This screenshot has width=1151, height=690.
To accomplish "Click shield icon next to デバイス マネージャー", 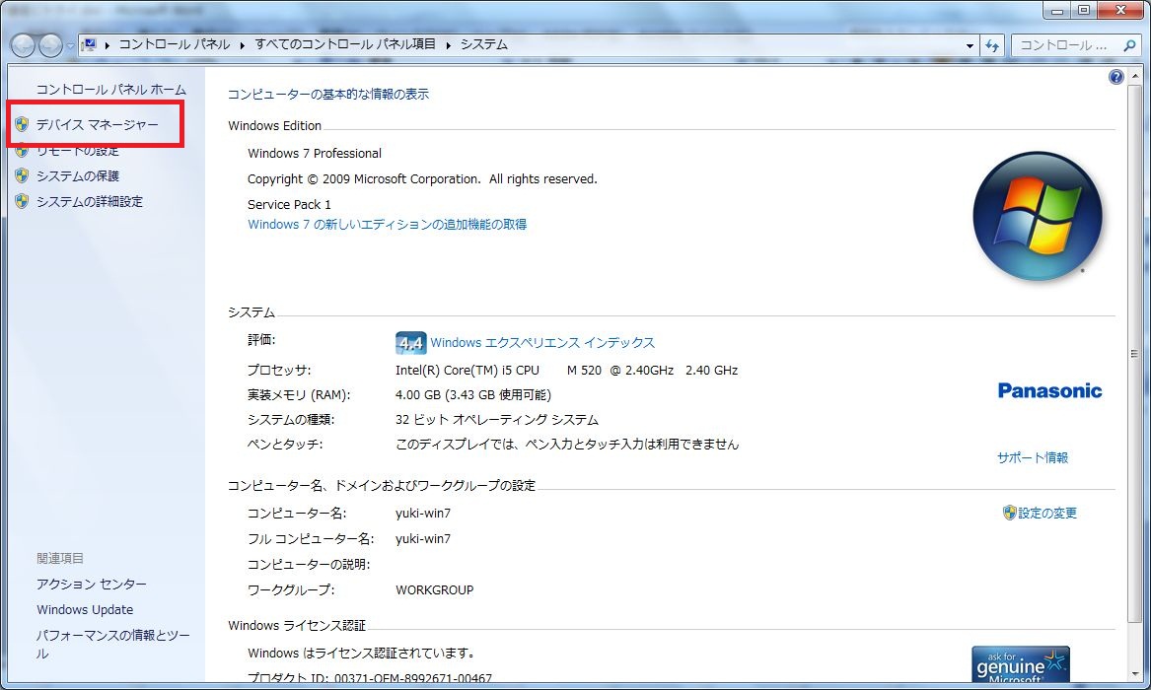I will coord(22,124).
